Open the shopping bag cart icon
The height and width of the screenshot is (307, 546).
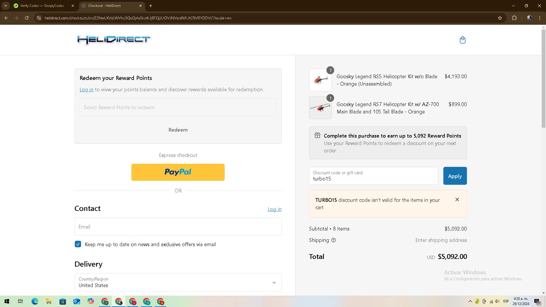(x=463, y=40)
